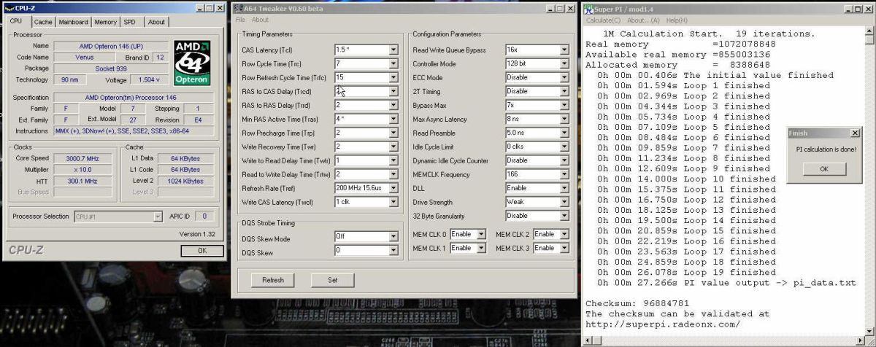Open the Calculate menu in Super PI

pos(603,20)
